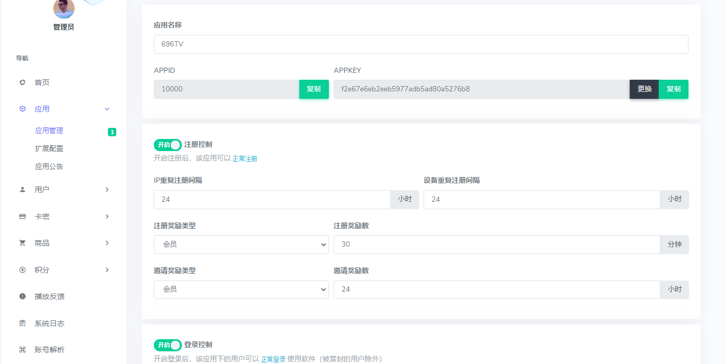Turn off the 注册控制 switch

point(168,145)
